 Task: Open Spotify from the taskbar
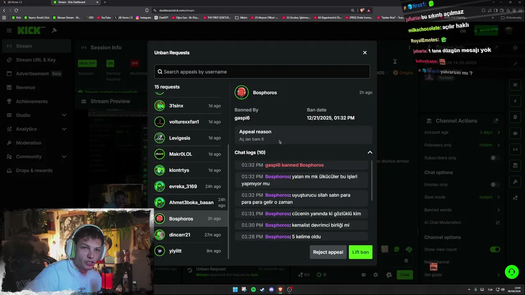click(x=253, y=290)
